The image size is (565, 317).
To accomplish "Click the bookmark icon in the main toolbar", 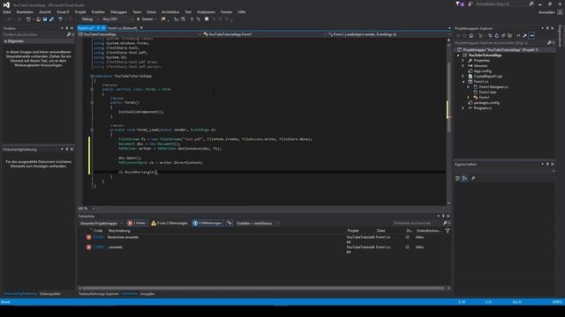I will (x=207, y=19).
